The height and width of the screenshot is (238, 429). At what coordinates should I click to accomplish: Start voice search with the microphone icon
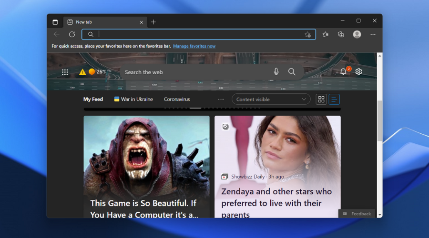(x=276, y=71)
